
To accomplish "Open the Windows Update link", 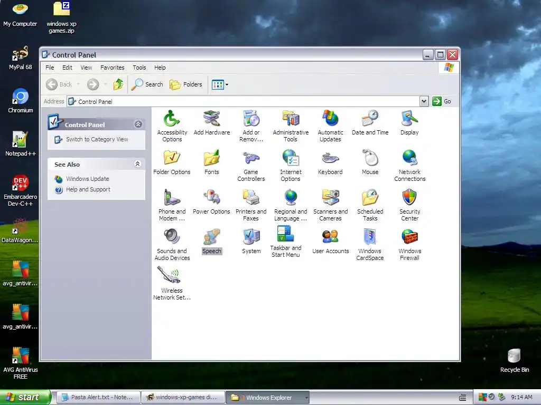I will pyautogui.click(x=87, y=179).
